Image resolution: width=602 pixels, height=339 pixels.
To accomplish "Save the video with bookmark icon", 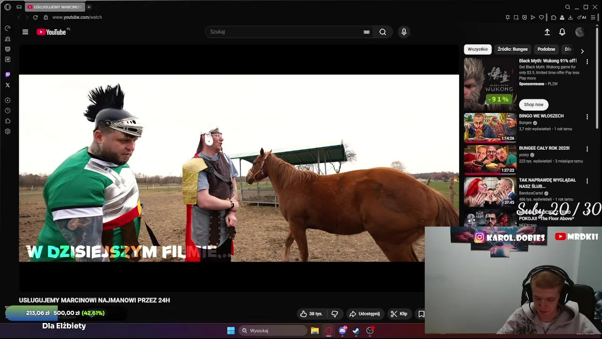I will pos(421,314).
